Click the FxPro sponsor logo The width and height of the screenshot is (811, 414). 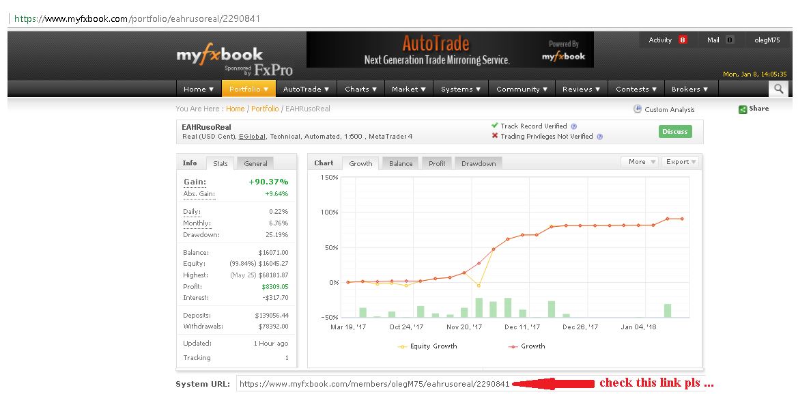coord(273,70)
